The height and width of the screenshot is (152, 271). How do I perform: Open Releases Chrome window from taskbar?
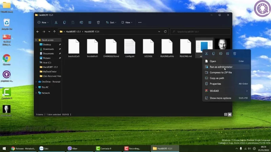(x=23, y=148)
